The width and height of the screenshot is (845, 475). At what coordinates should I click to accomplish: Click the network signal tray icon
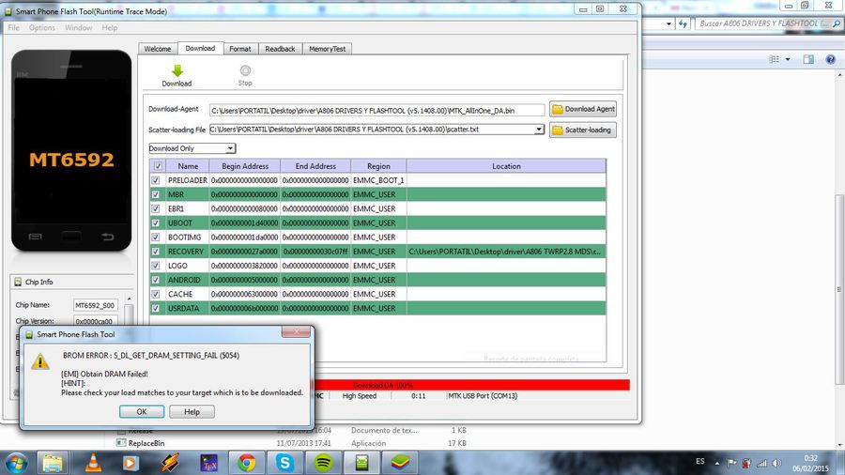pos(761,463)
